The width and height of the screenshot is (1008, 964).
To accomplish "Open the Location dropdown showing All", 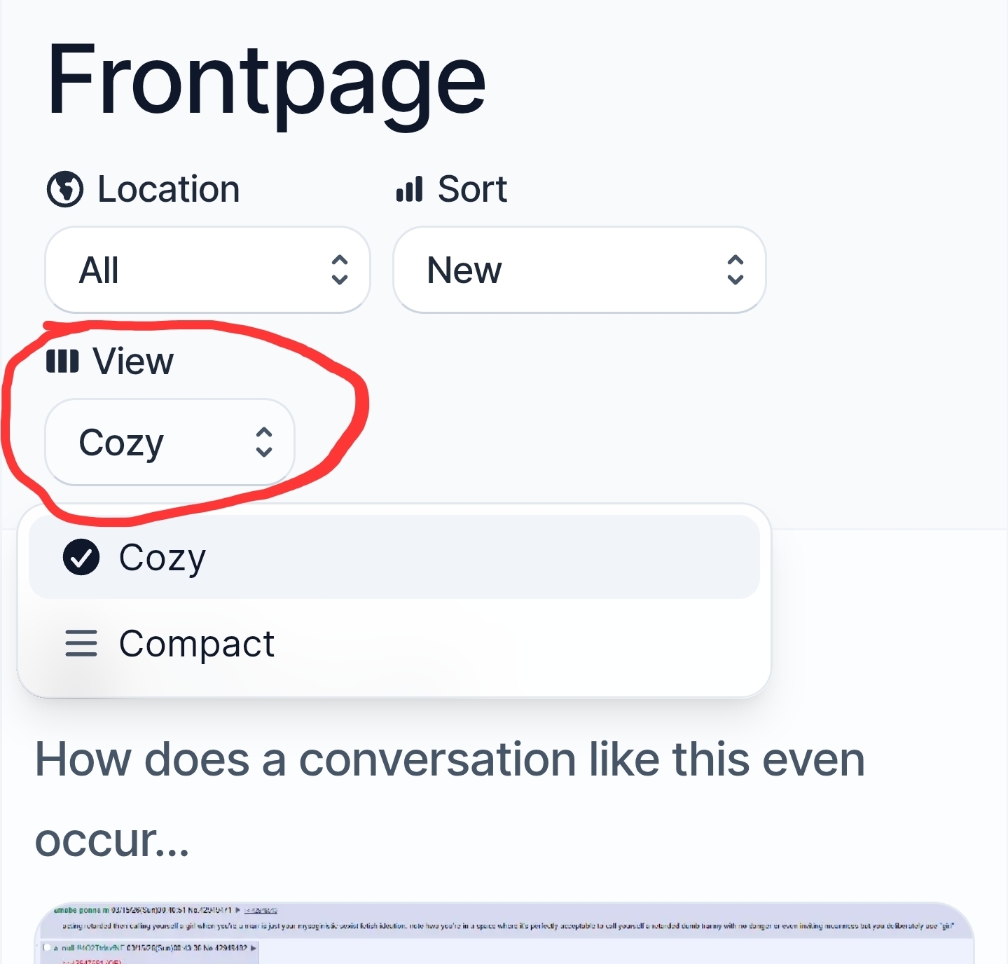I will [207, 270].
